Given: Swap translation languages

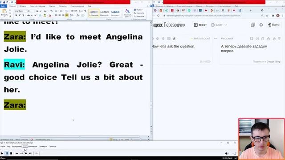Looking at the screenshot, I should pyautogui.click(x=216, y=39).
